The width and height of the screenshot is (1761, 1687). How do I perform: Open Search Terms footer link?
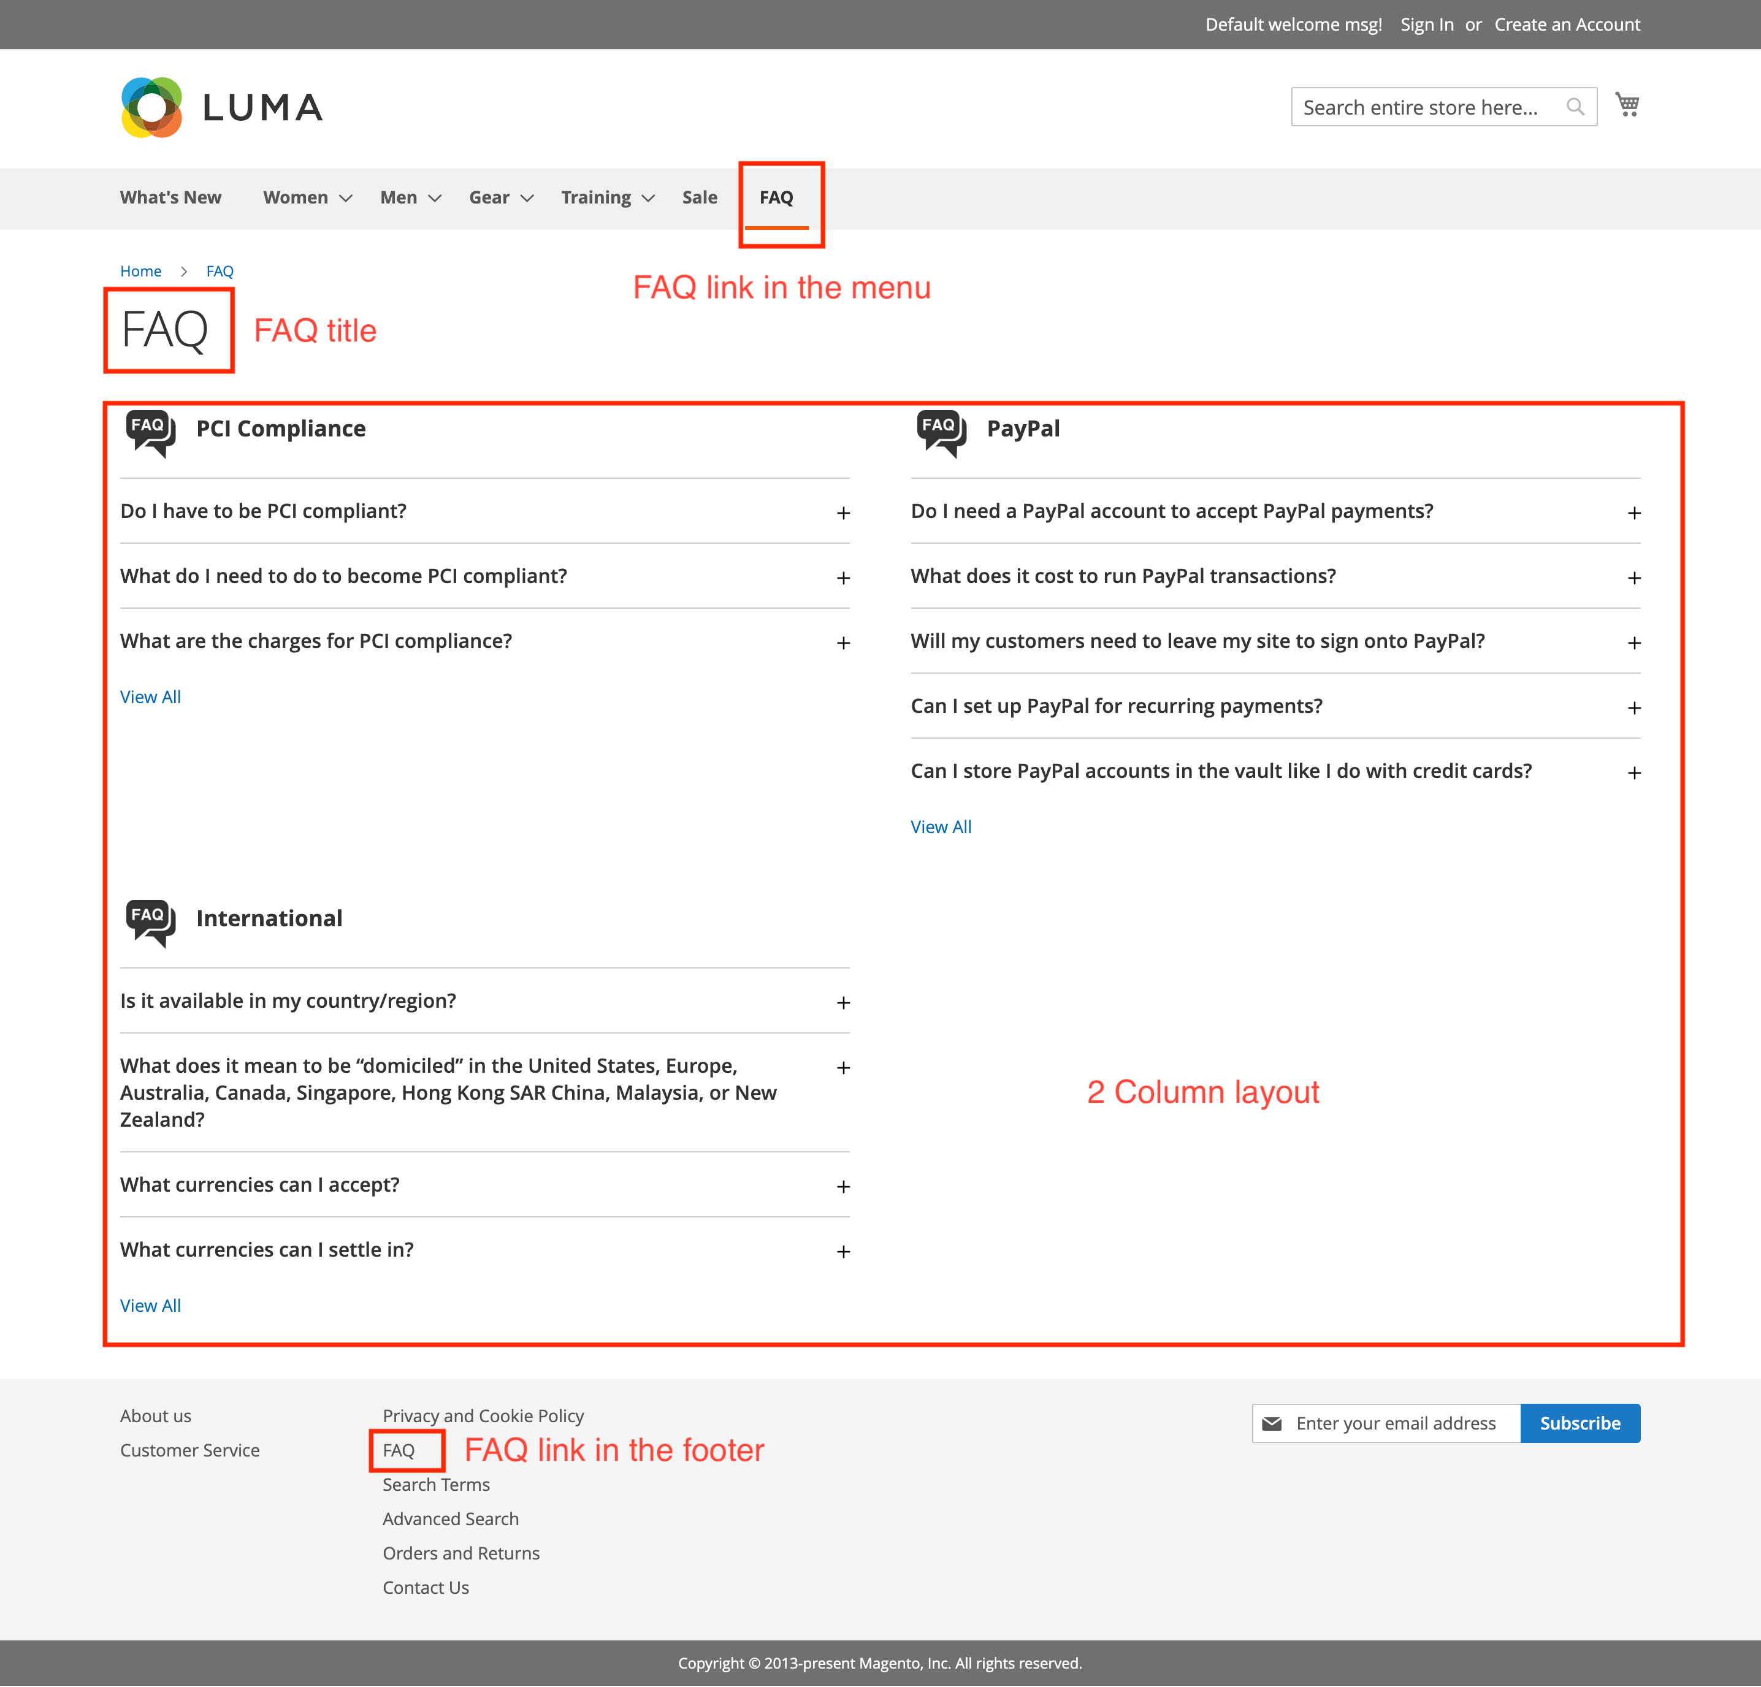[x=436, y=1485]
